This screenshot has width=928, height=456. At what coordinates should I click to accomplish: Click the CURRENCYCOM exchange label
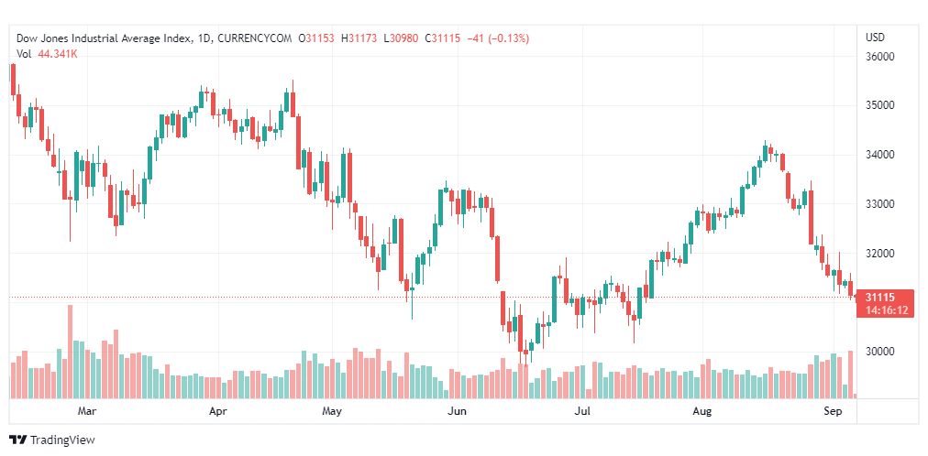coord(255,38)
